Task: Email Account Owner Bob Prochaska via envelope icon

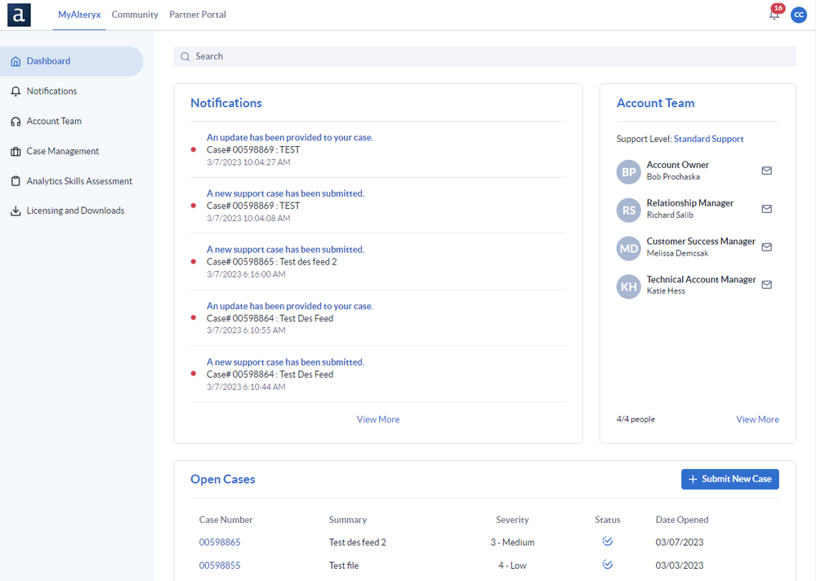Action: tap(766, 171)
